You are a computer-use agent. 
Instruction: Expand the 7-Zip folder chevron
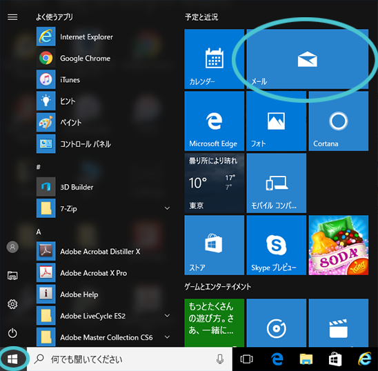click(167, 208)
